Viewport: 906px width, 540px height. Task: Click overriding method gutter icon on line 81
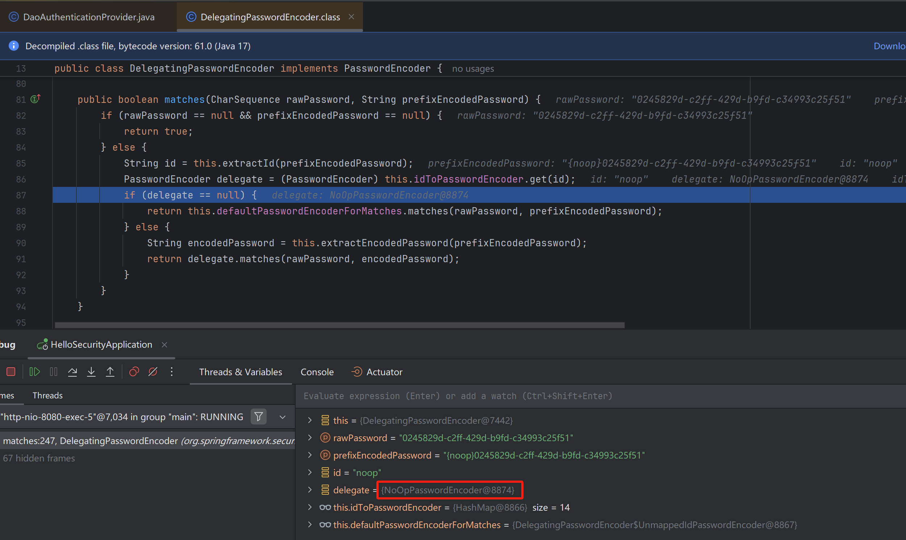[35, 99]
